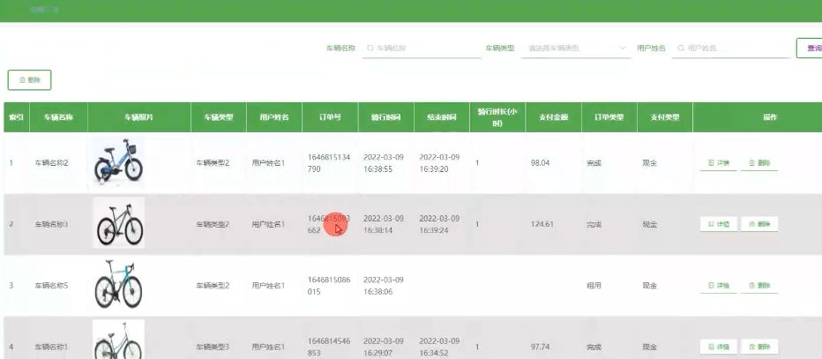Click 完成 in the 车辆名称3 row
Viewport: 822px width, 359px height.
594,224
